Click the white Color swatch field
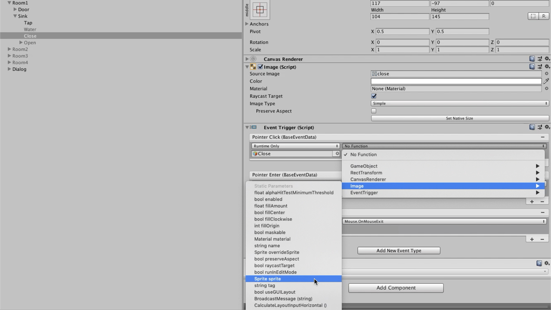Viewport: 551px width, 310px height. [x=456, y=81]
